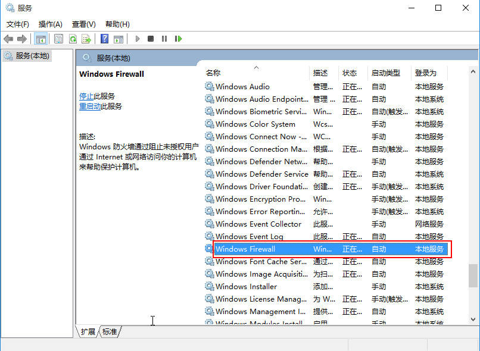480x351 pixels.
Task: Toggle the console tree pane icon
Action: (x=40, y=38)
